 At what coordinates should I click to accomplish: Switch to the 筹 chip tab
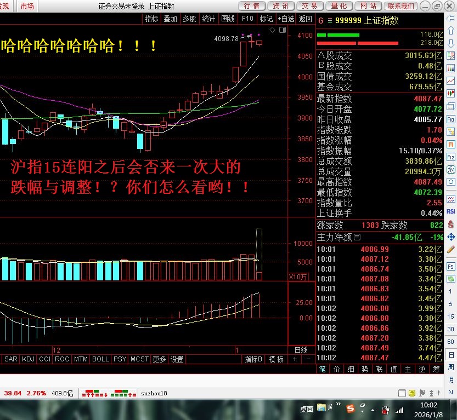436,370
